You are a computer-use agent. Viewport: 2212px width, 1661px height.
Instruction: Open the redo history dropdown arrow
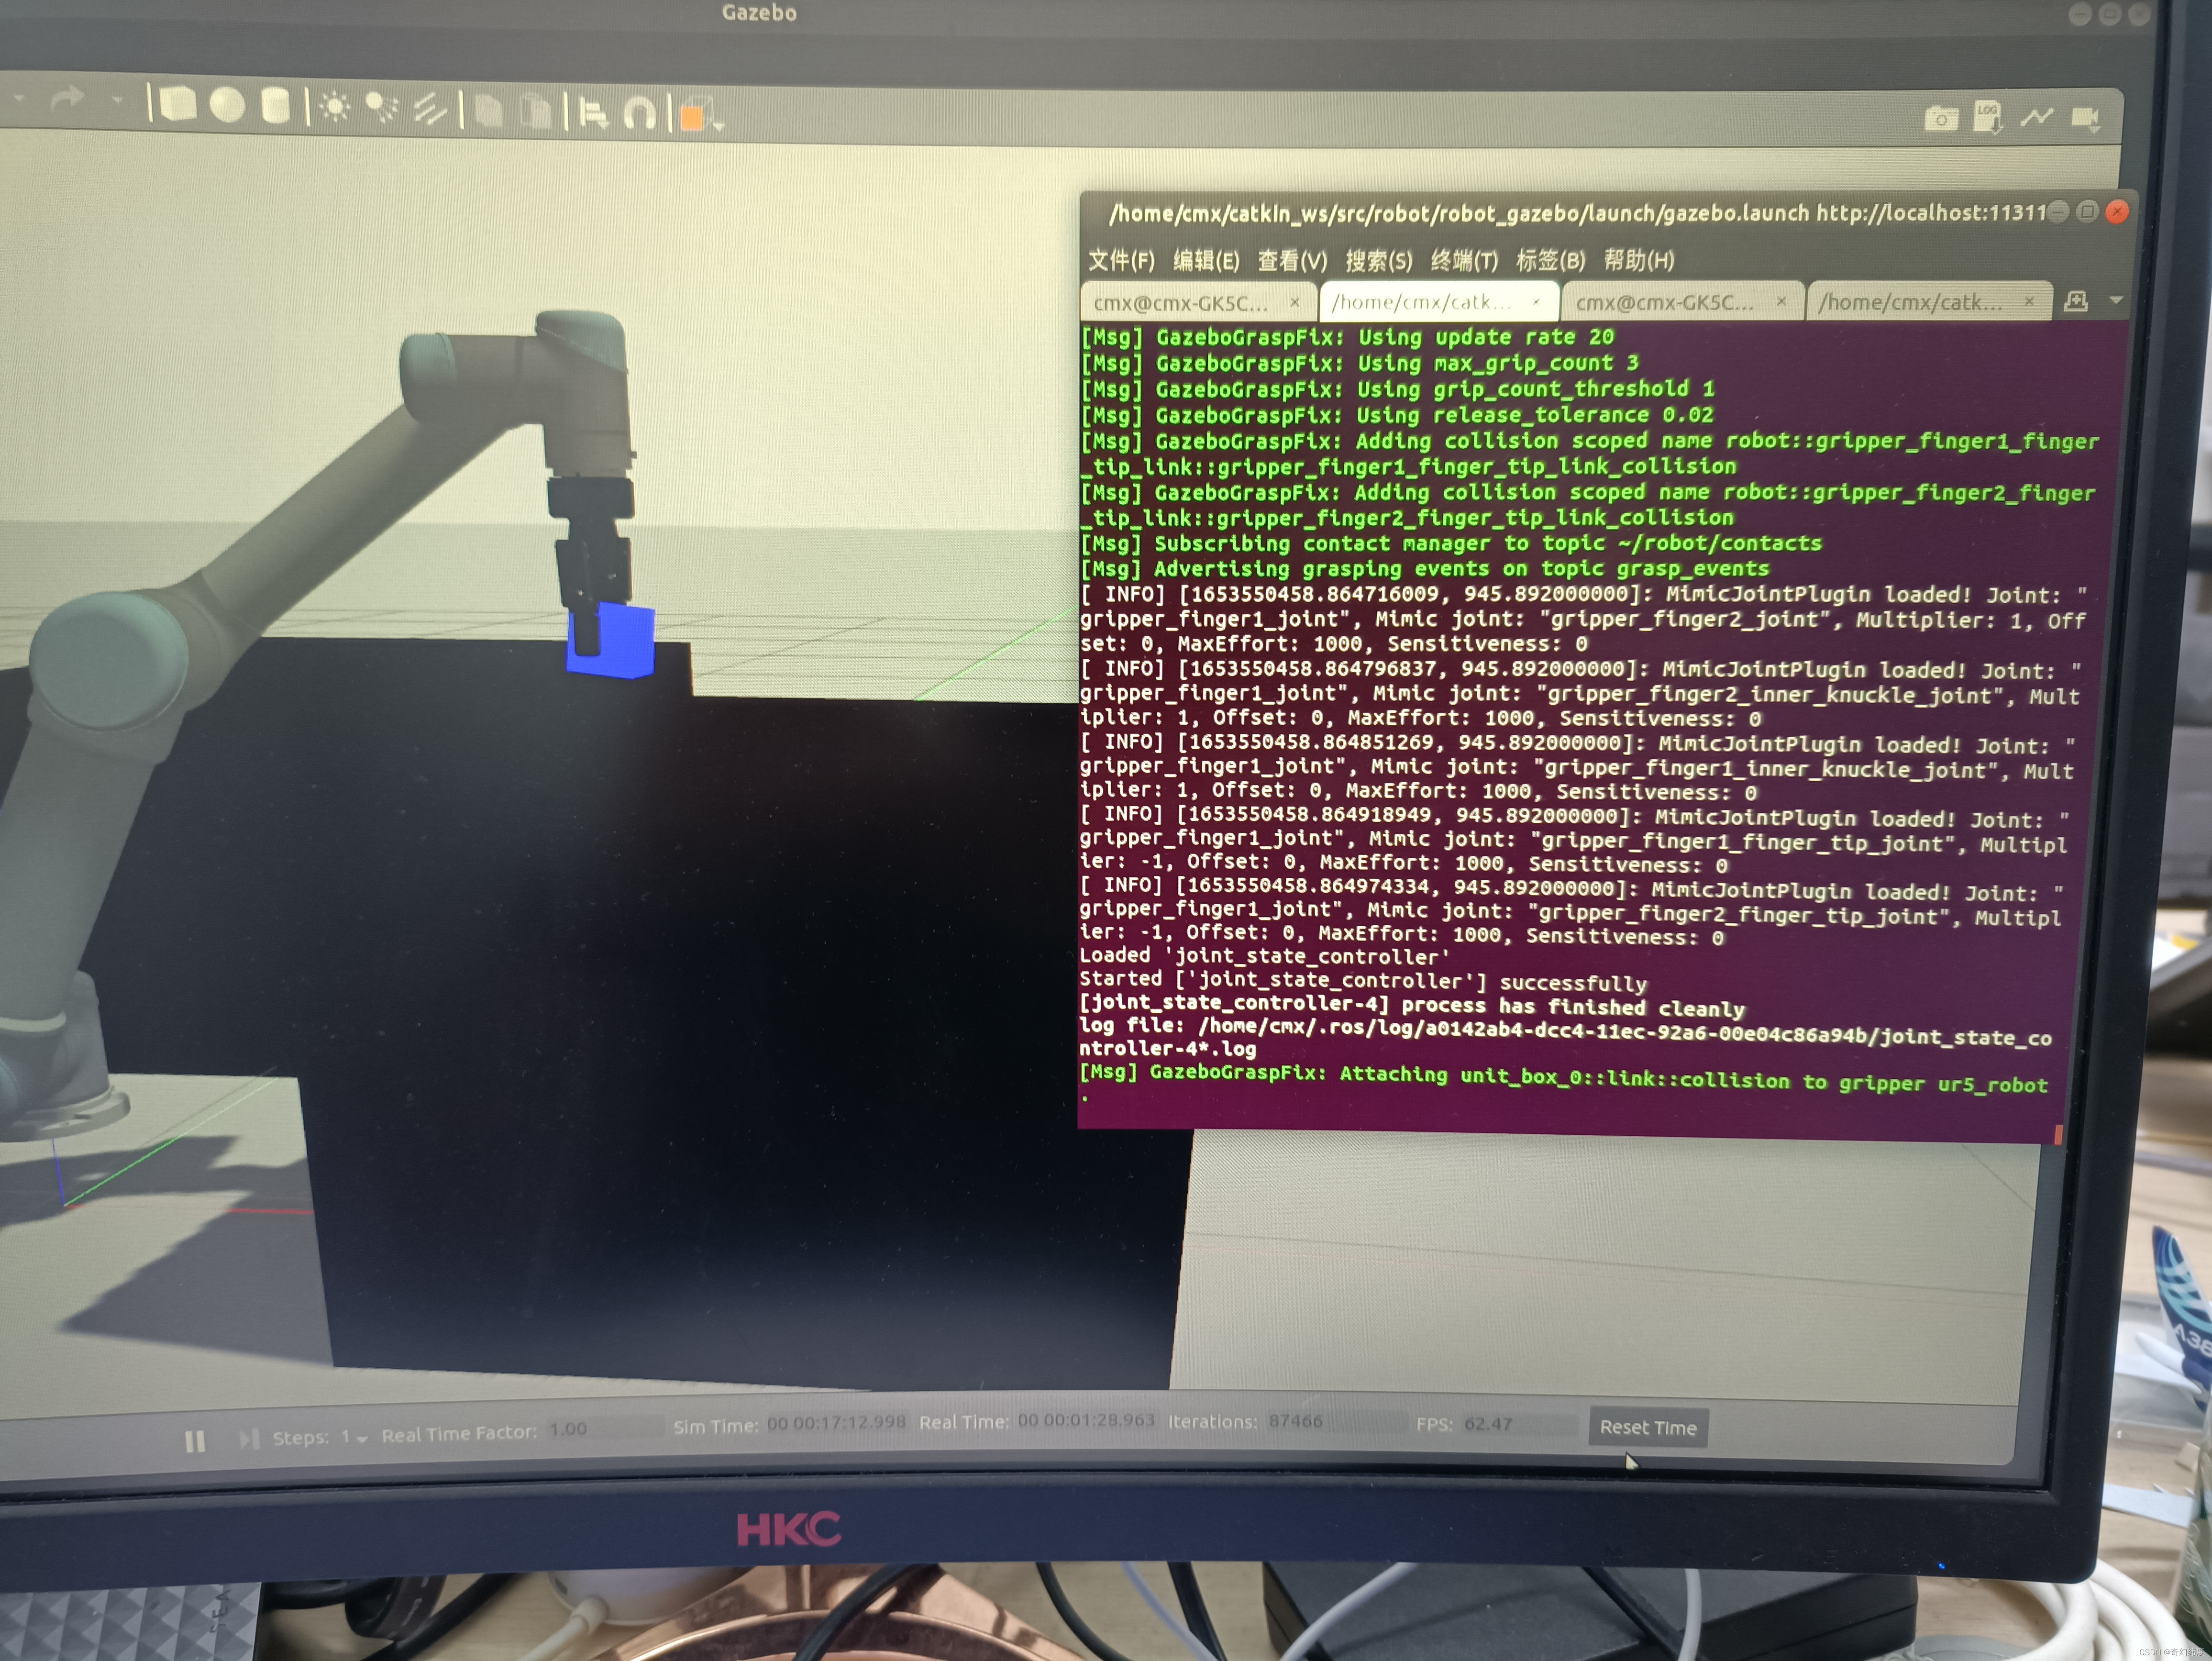click(x=117, y=100)
